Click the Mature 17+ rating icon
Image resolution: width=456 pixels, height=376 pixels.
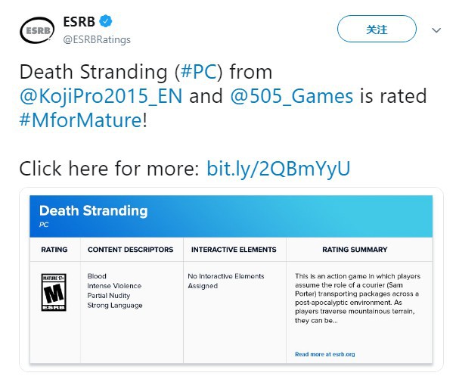click(54, 292)
